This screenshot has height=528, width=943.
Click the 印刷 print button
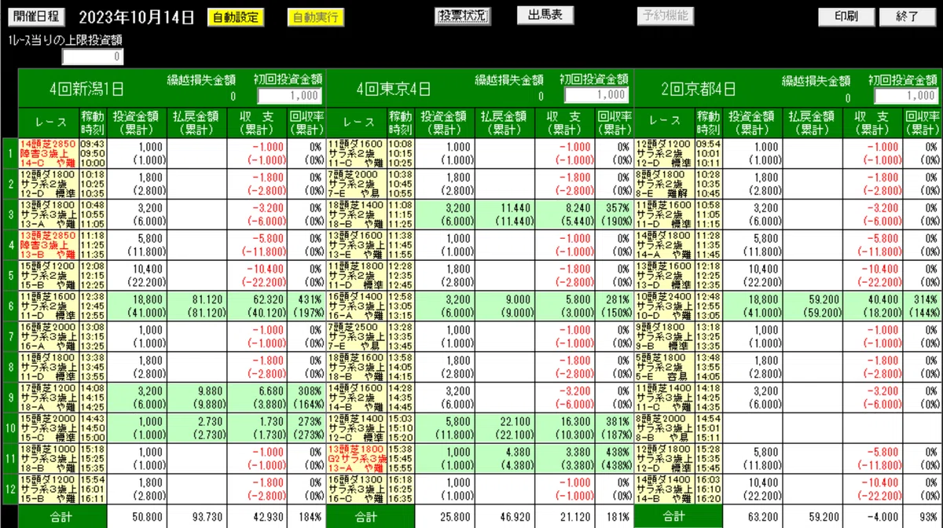click(x=846, y=16)
